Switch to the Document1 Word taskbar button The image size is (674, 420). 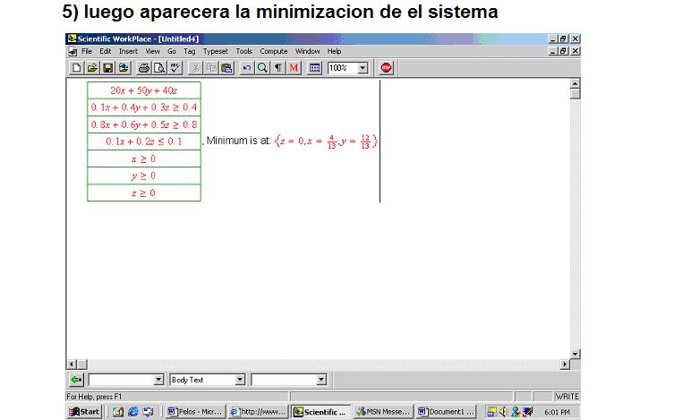[x=446, y=412]
